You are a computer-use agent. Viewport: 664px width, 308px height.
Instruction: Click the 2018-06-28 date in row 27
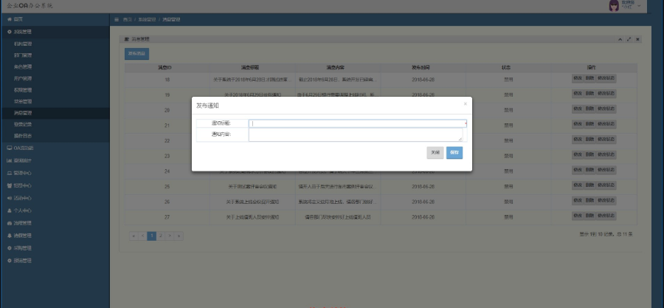(x=423, y=217)
